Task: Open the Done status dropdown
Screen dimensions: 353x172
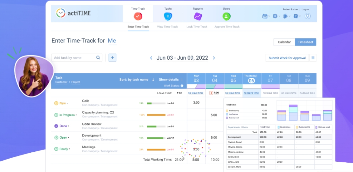Action: (64, 126)
